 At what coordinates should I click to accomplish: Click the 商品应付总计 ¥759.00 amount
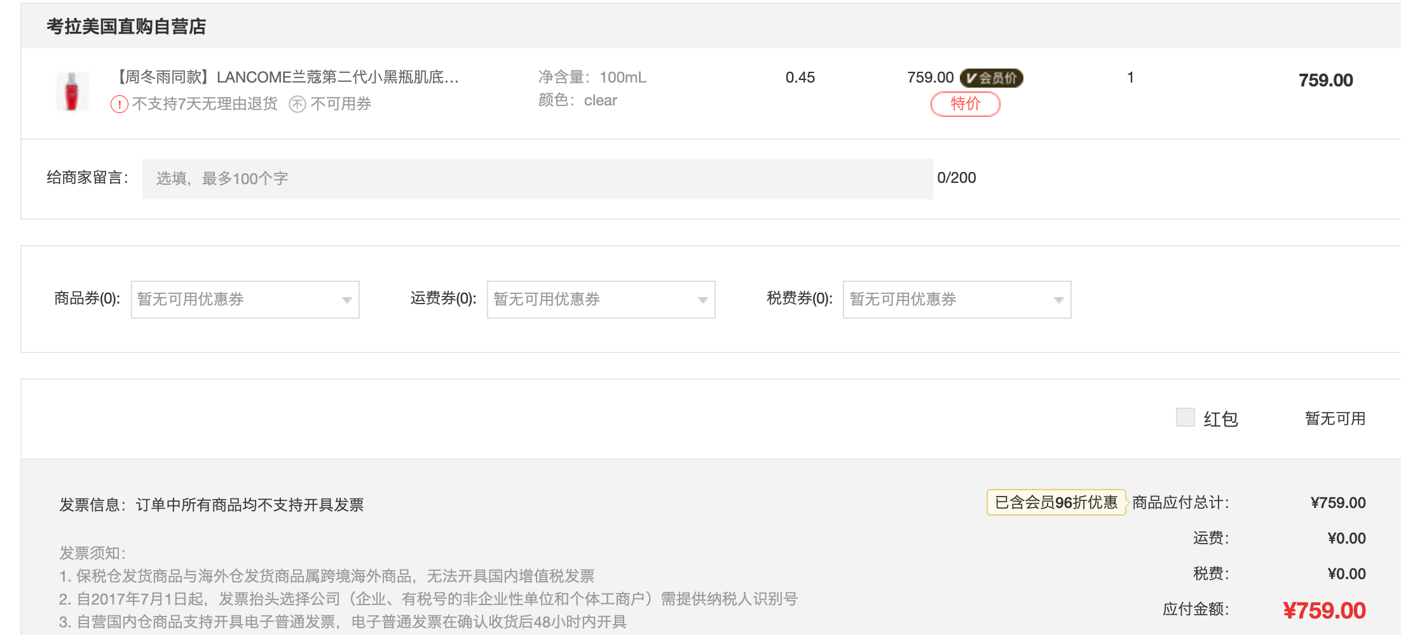[x=1338, y=503]
